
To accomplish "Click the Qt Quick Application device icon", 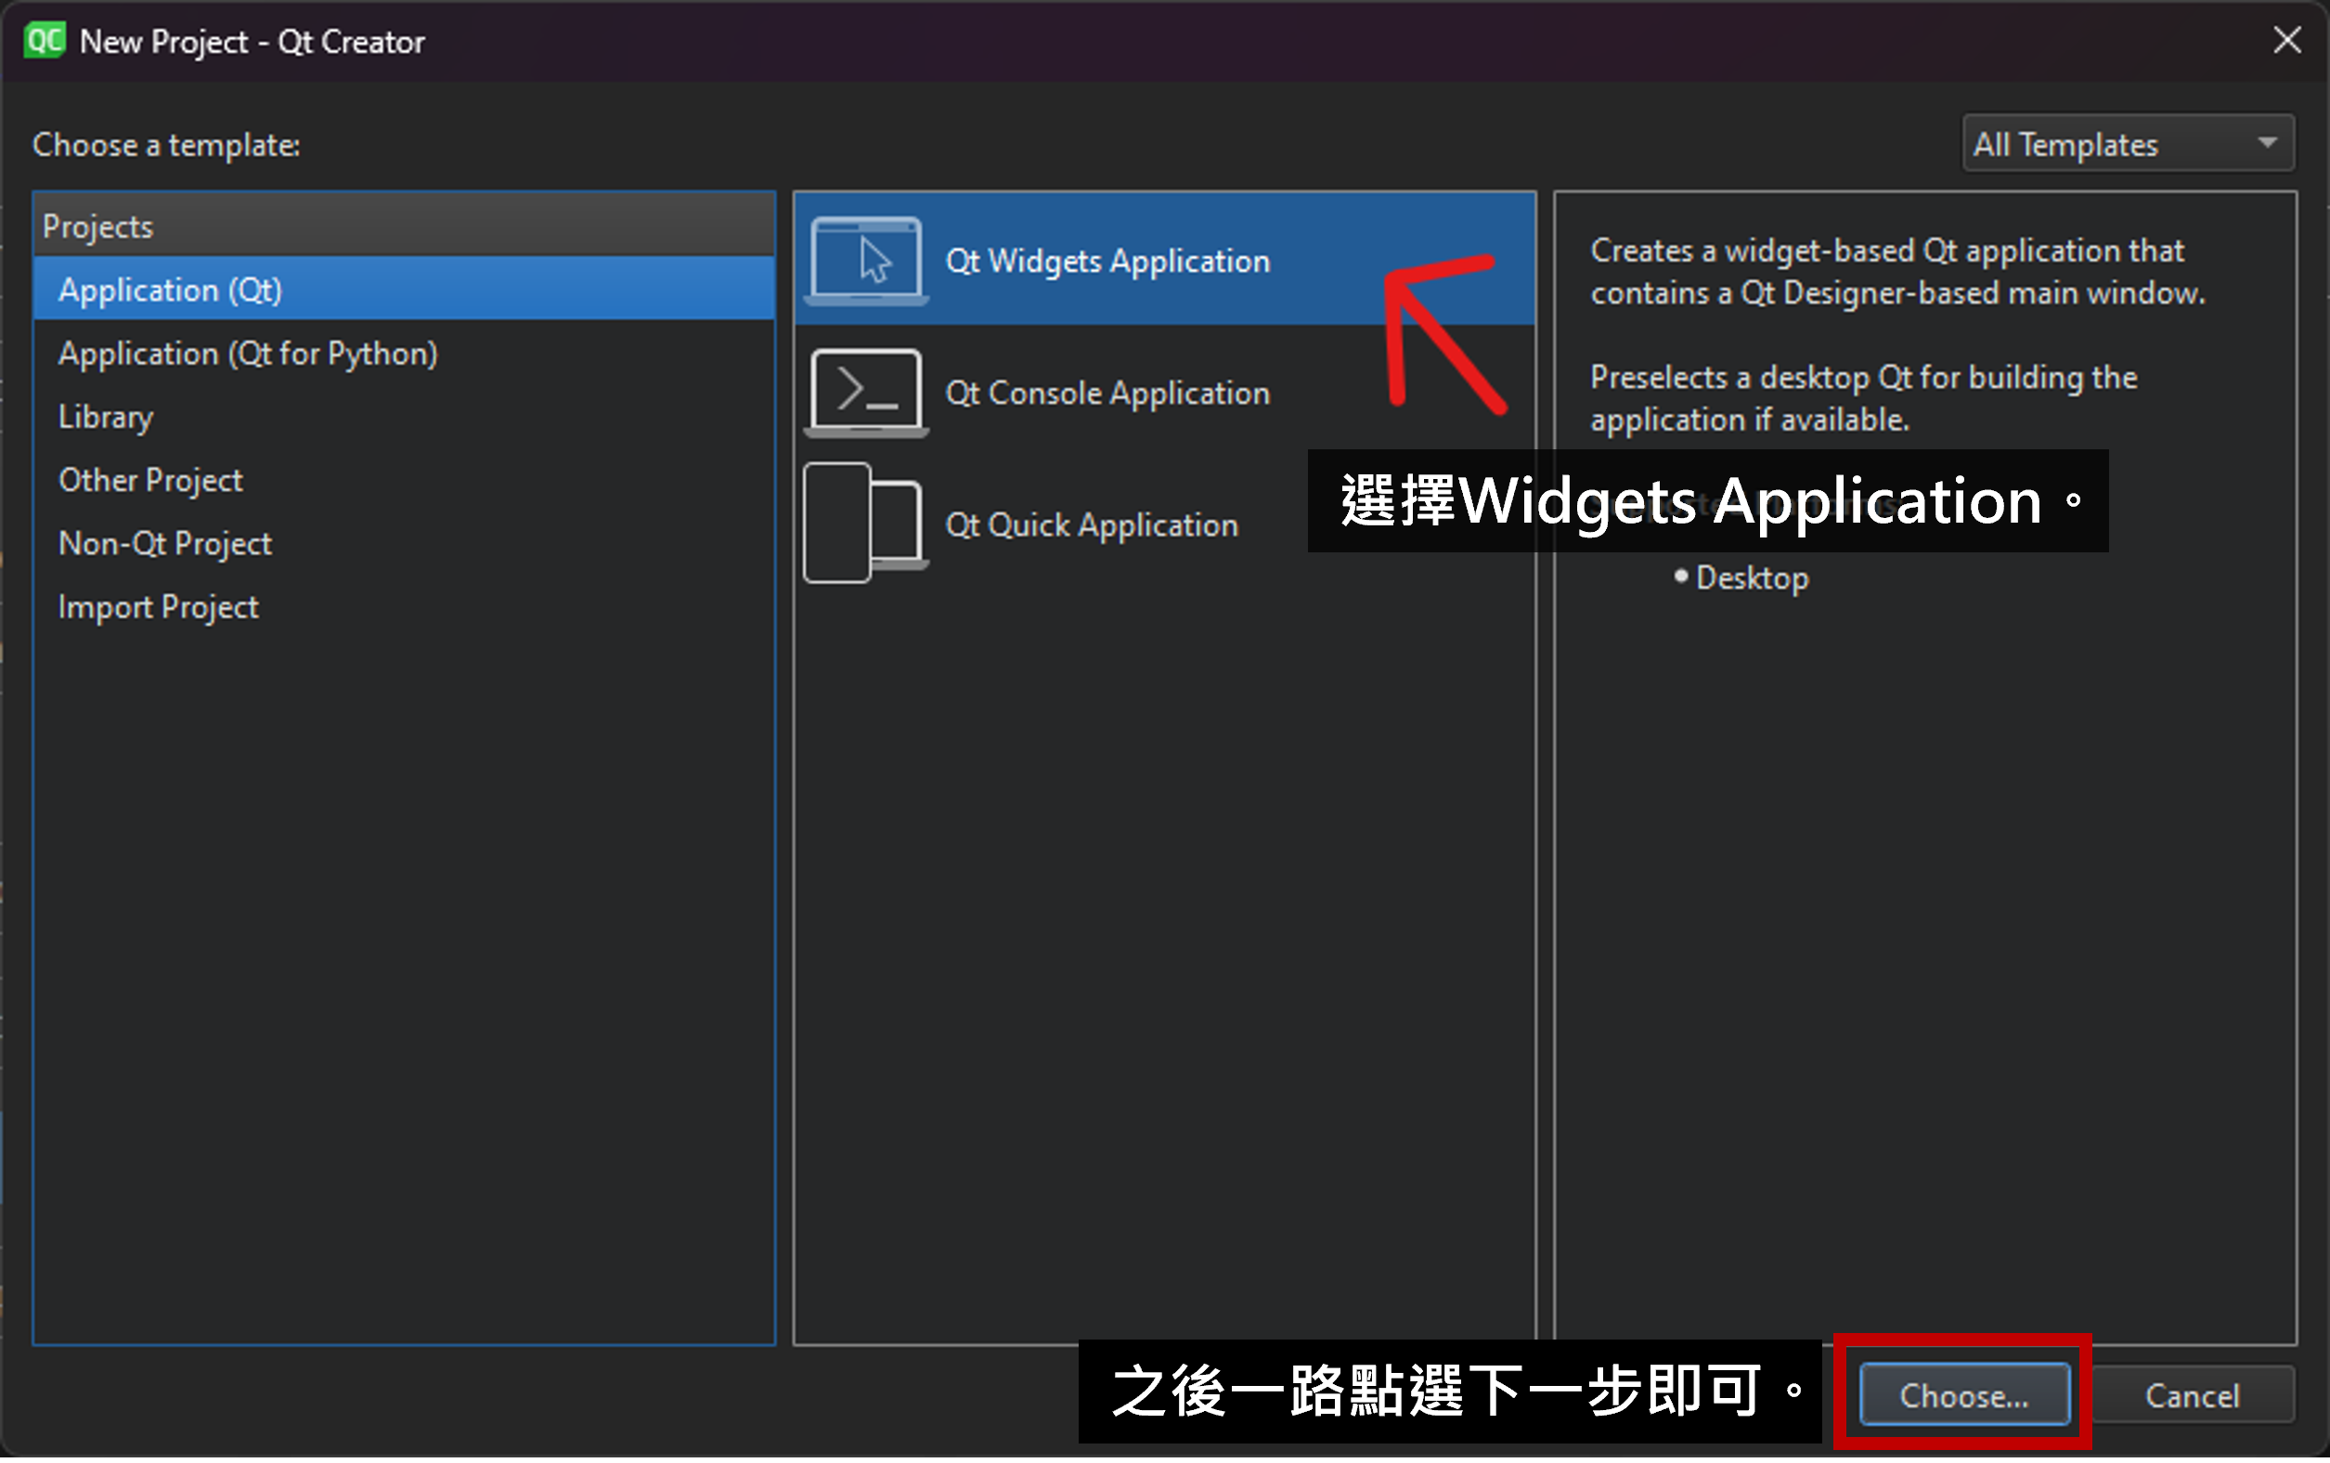I will pos(866,524).
